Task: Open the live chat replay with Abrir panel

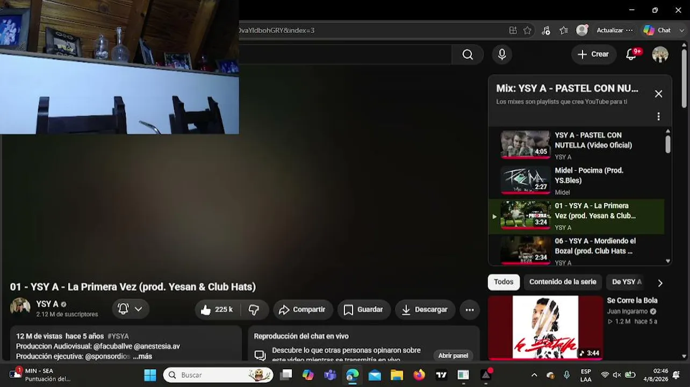Action: tap(453, 355)
